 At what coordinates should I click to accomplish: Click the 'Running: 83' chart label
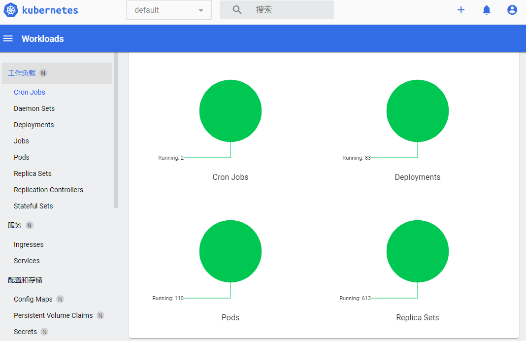pyautogui.click(x=357, y=158)
